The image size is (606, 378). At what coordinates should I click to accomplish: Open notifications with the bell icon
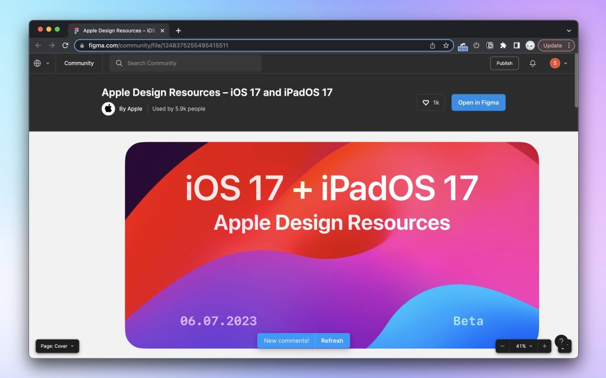[533, 63]
